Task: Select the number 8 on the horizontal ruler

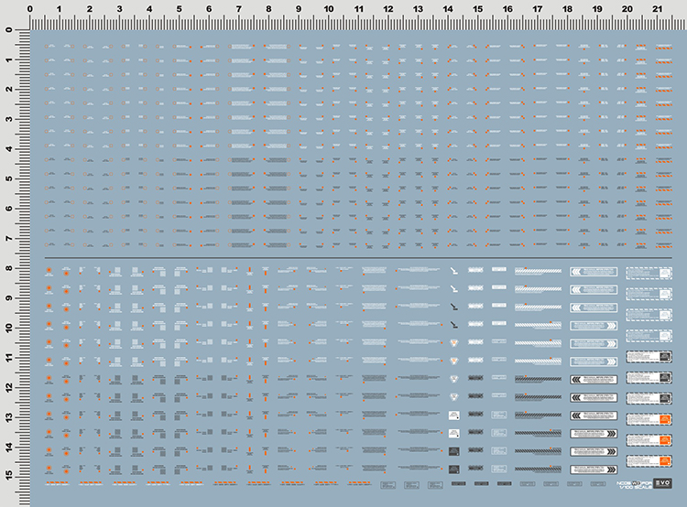Action: click(268, 9)
